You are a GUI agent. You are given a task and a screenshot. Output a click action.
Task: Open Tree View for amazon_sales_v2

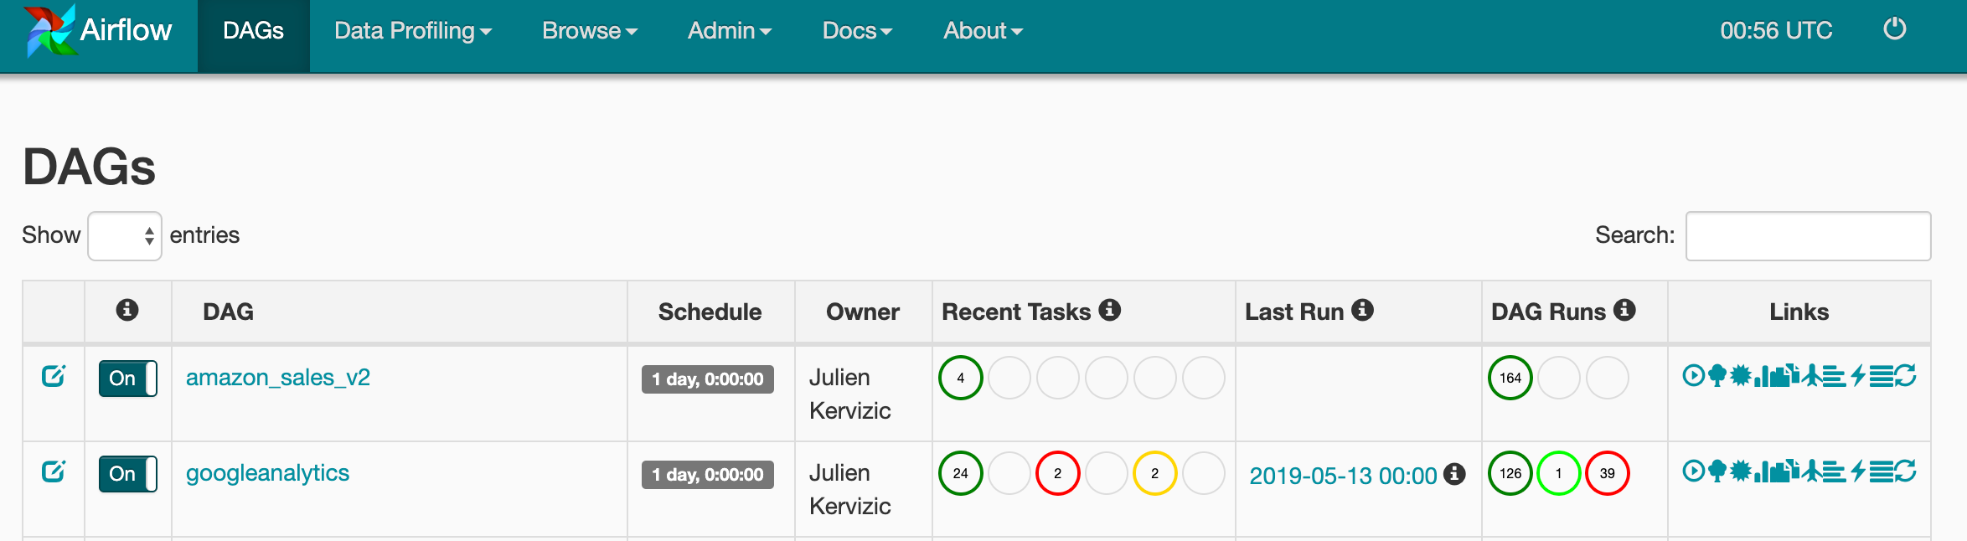[1717, 375]
